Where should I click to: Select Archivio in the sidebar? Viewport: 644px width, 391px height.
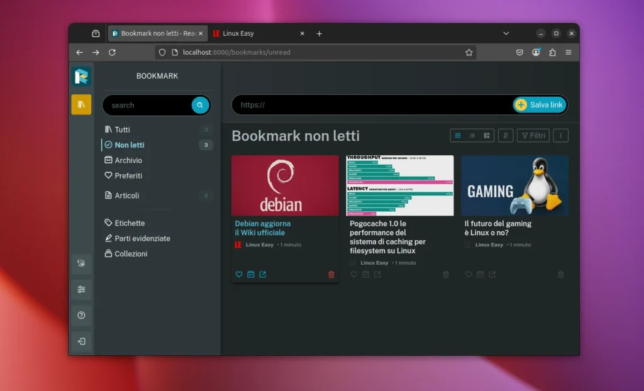point(128,160)
